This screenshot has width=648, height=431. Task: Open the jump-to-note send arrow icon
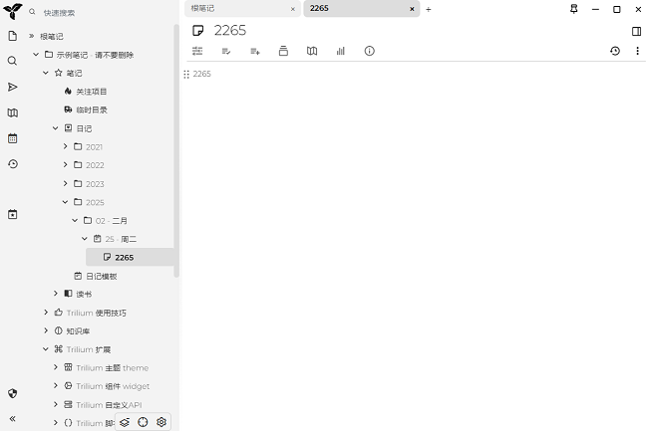coord(13,88)
